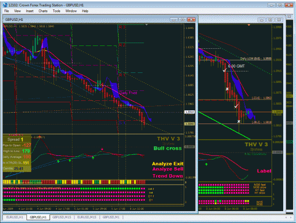Select the GBPUSD,H1 chart tab

pos(38,217)
